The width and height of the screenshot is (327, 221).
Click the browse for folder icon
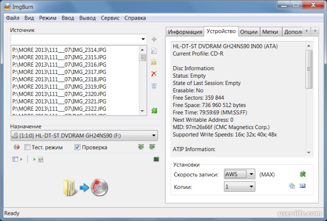pyautogui.click(x=154, y=63)
